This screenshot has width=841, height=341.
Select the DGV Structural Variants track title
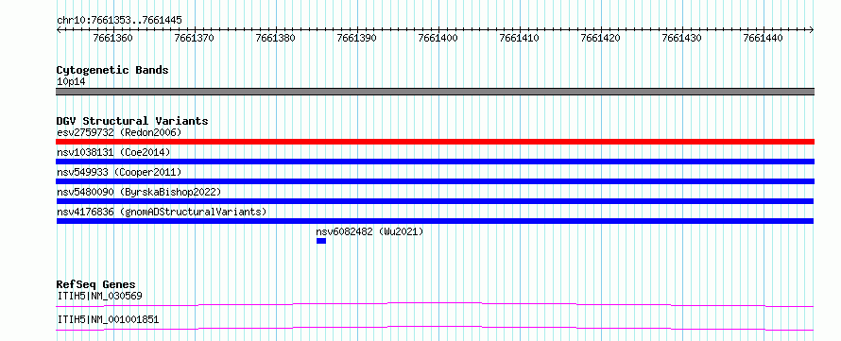(x=132, y=121)
